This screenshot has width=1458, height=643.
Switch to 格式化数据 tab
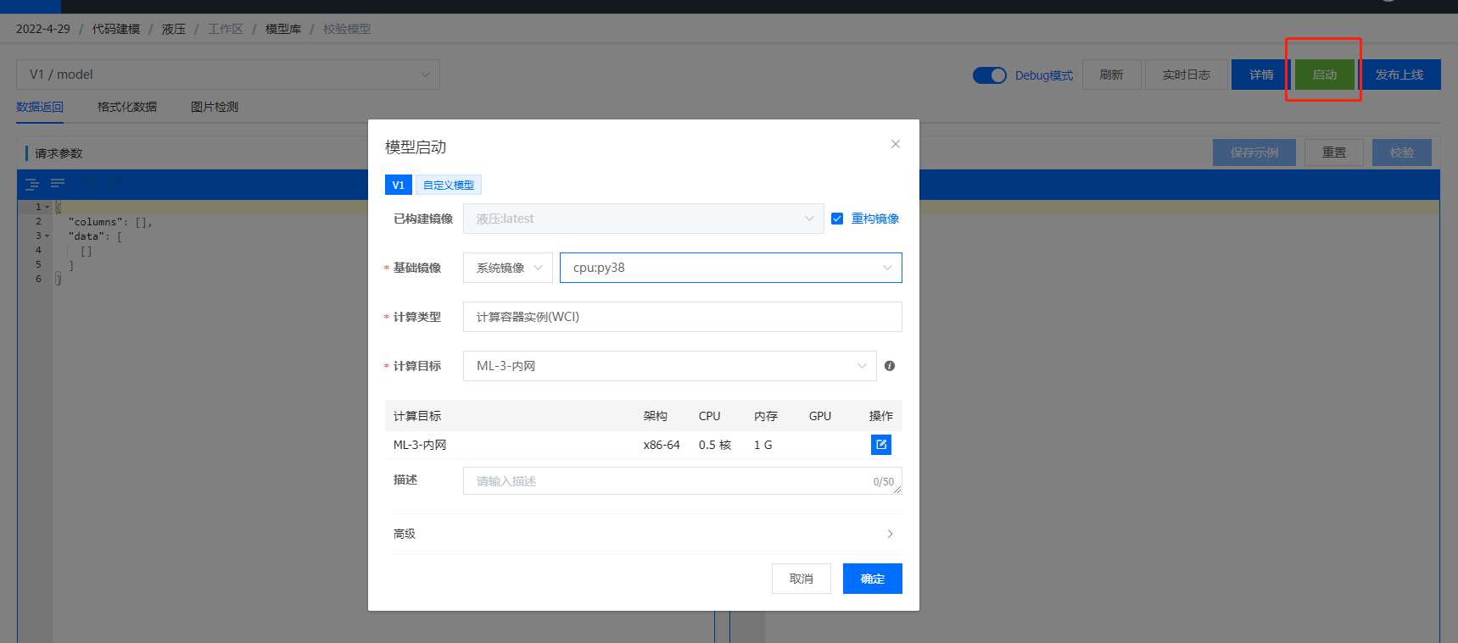[127, 107]
